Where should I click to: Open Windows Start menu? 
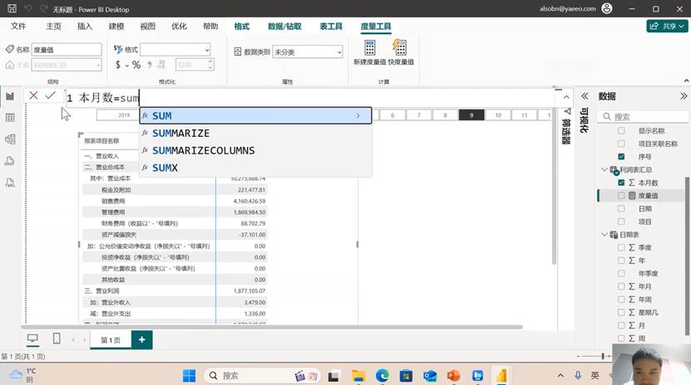click(x=189, y=376)
